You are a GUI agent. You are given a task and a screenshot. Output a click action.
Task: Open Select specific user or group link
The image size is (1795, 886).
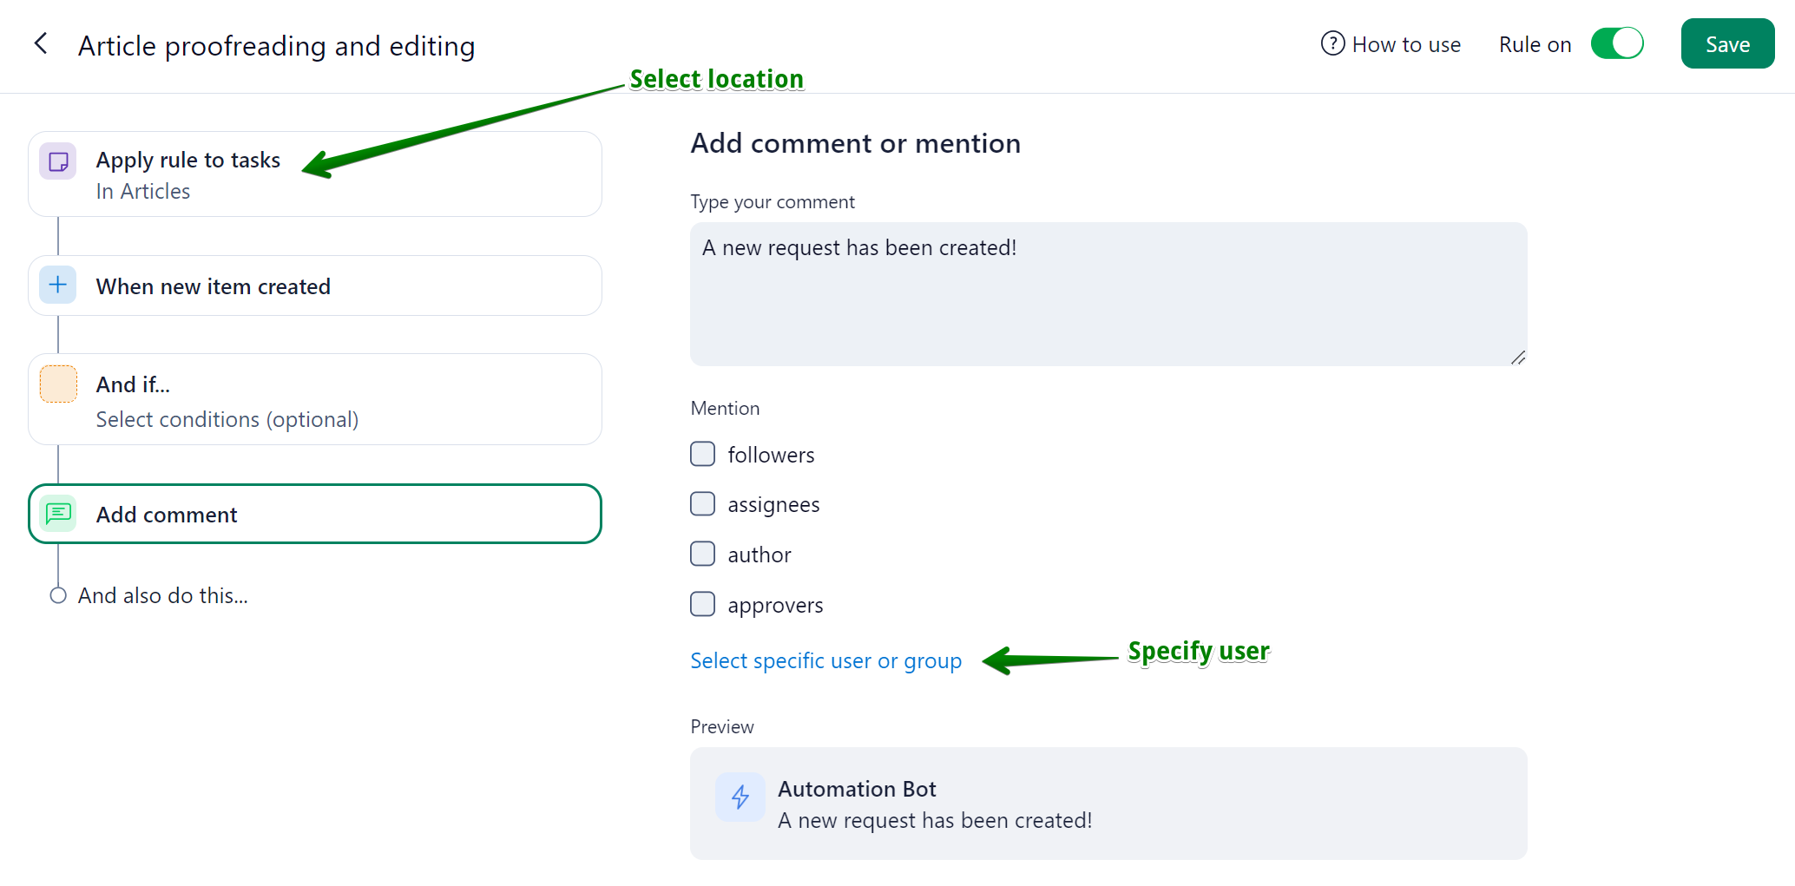[x=825, y=661]
